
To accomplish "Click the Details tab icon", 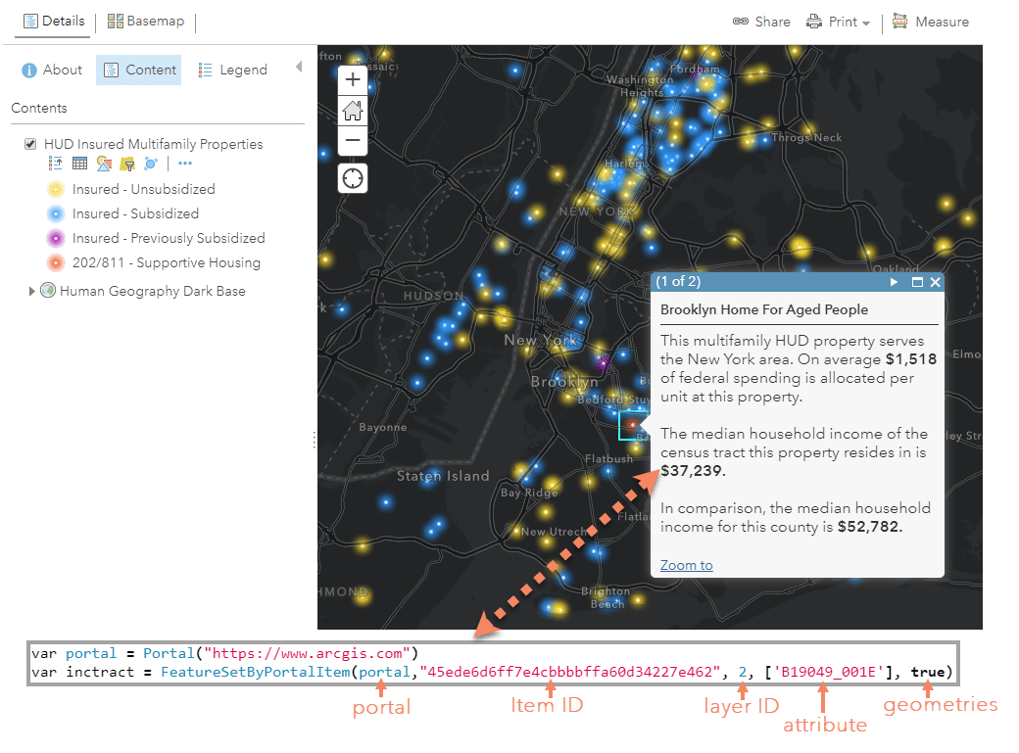I will pyautogui.click(x=30, y=21).
